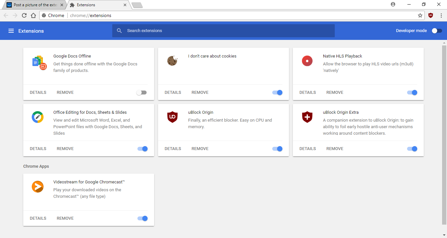Click the Google Docs Offline title text
This screenshot has height=238, width=447.
(72, 56)
